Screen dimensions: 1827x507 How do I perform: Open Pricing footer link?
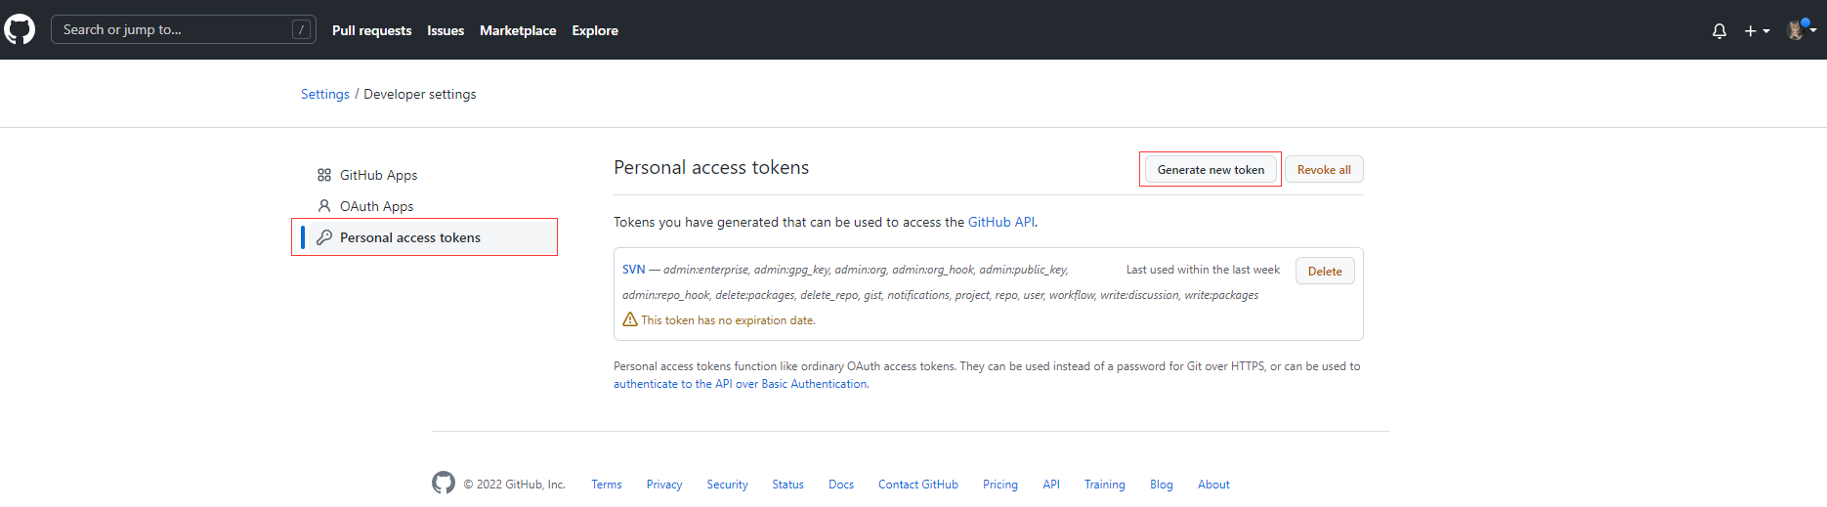click(x=1000, y=485)
